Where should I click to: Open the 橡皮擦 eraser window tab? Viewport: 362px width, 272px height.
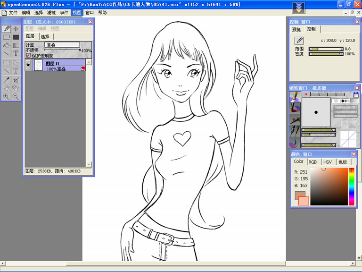pyautogui.click(x=319, y=88)
